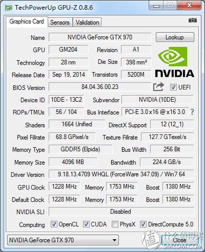This screenshot has width=205, height=252.
Task: Click the BIOS Version field
Action: 100,87
